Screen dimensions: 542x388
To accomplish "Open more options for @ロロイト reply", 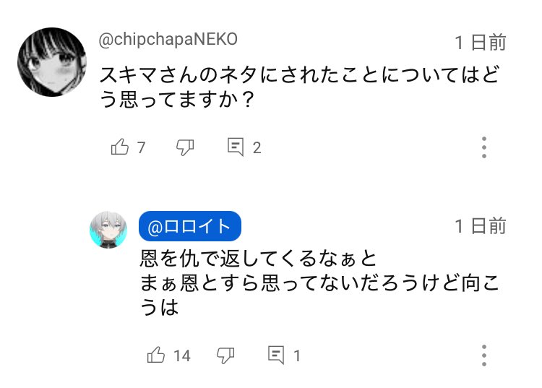I will point(484,355).
